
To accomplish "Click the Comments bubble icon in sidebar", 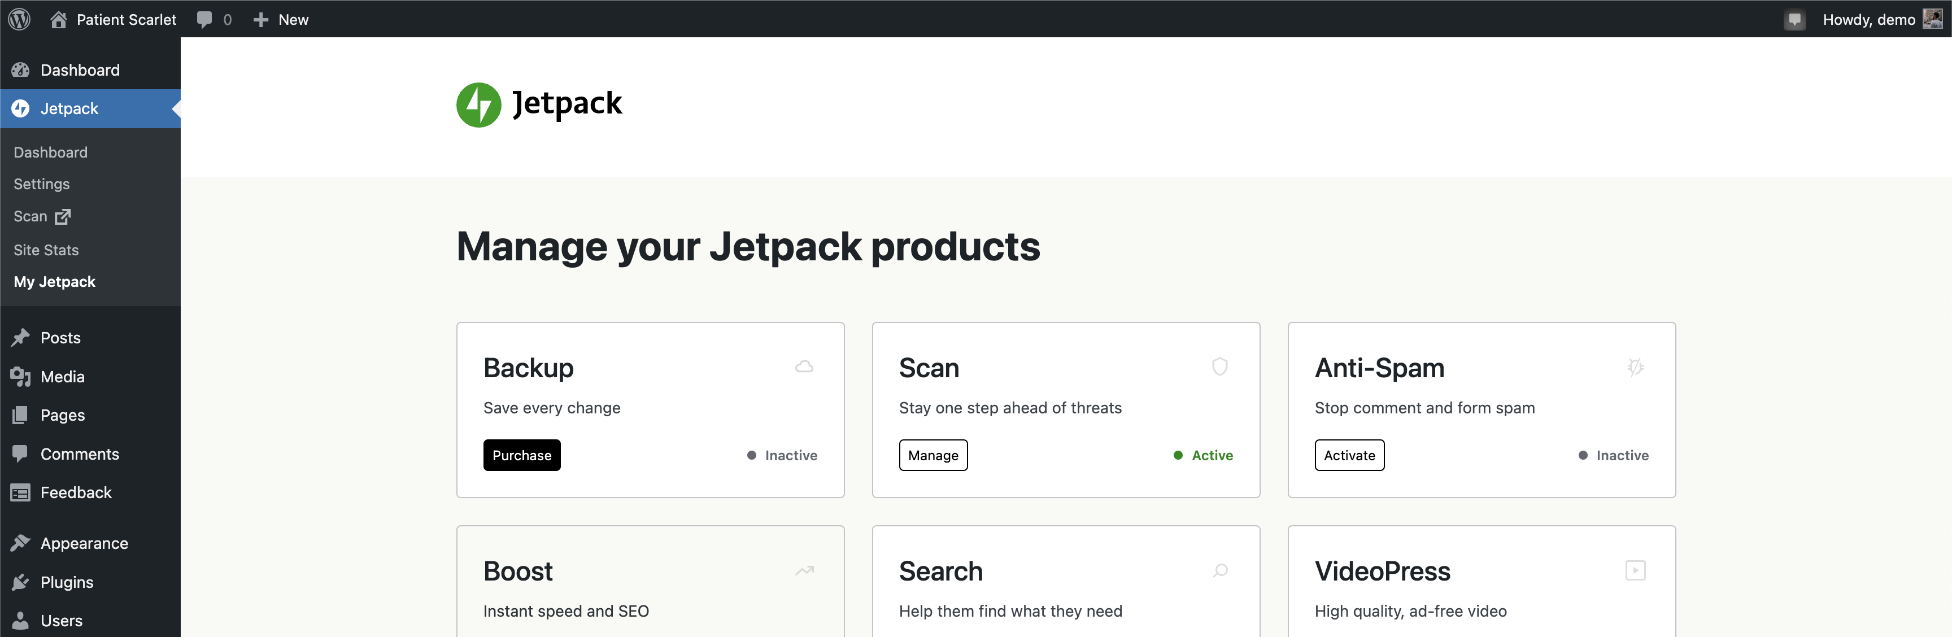I will click(x=20, y=453).
